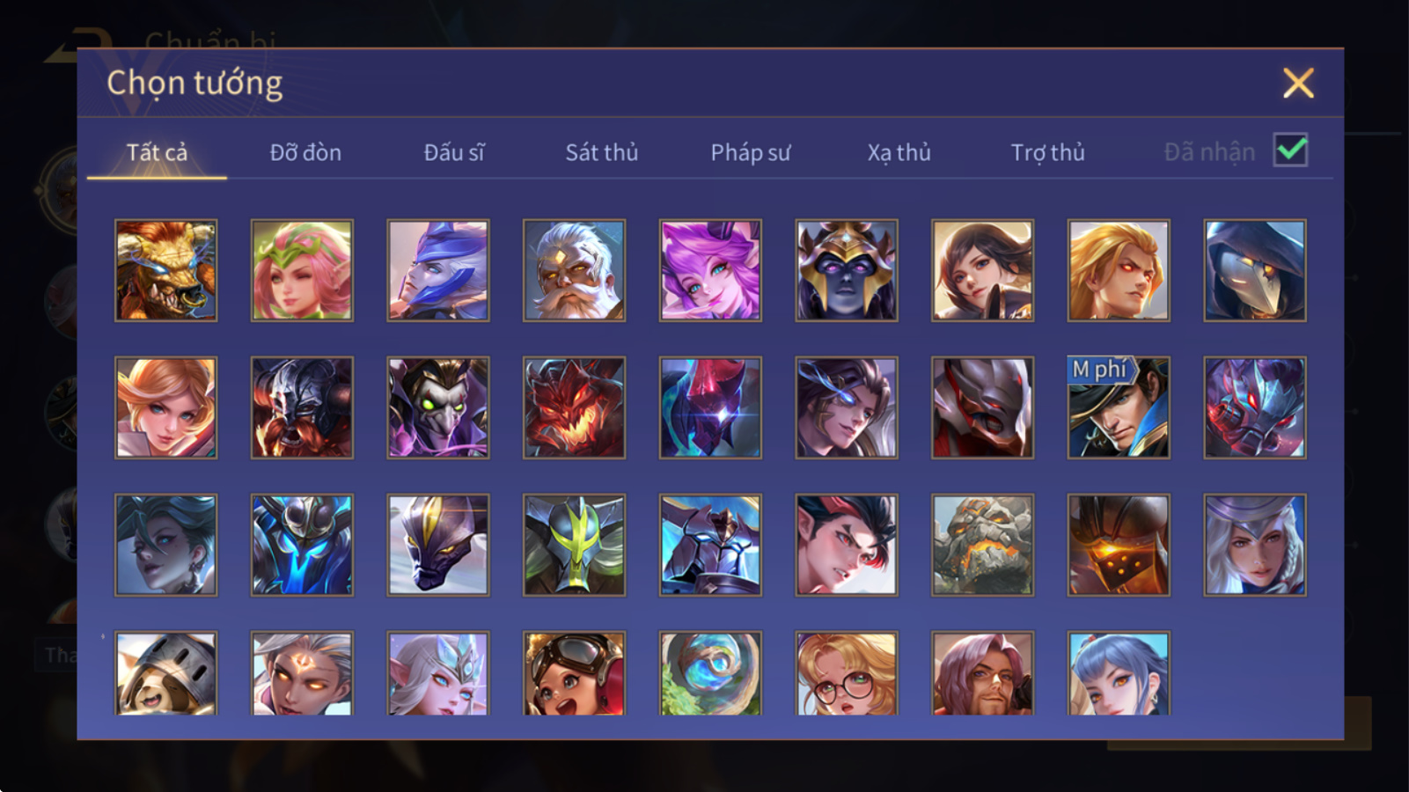The image size is (1409, 792).
Task: Select the Tất cả tab
Action: 157,152
